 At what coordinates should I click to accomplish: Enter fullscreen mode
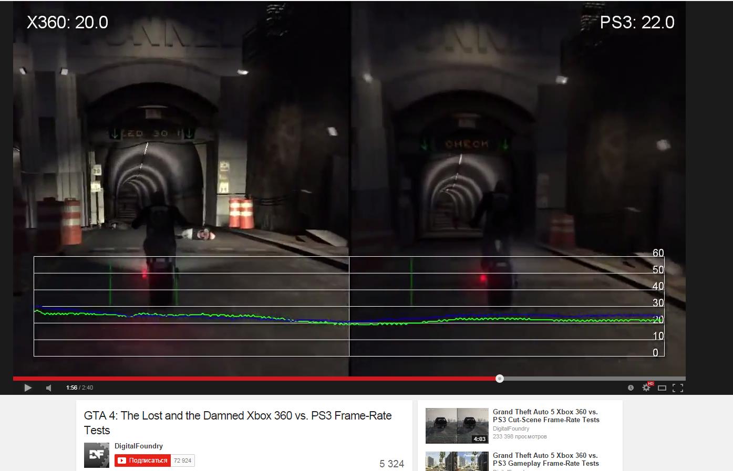pos(678,388)
